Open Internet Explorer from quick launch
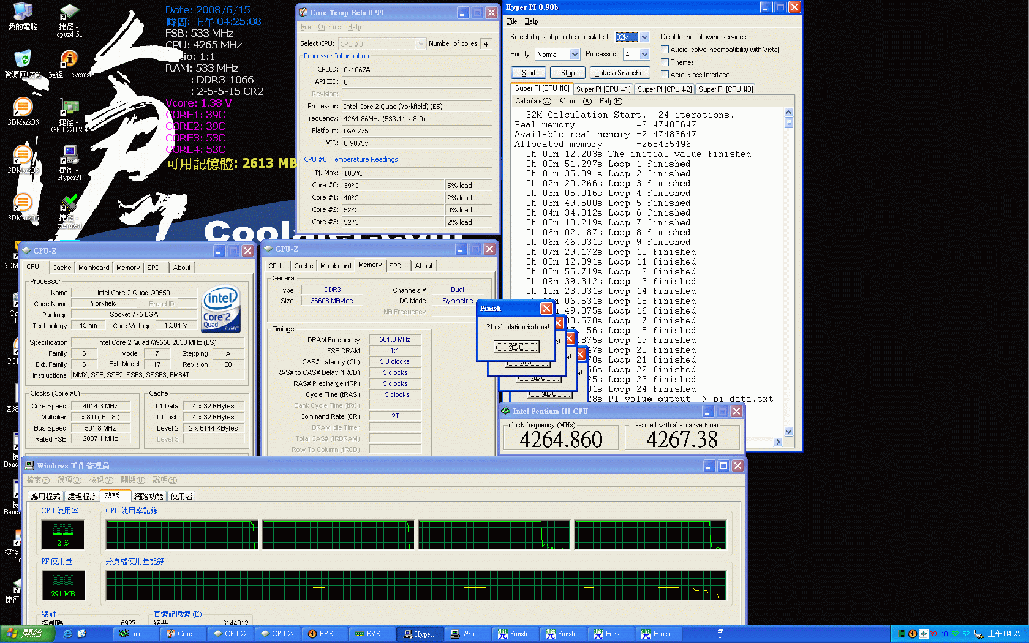This screenshot has height=643, width=1029. pyautogui.click(x=67, y=634)
